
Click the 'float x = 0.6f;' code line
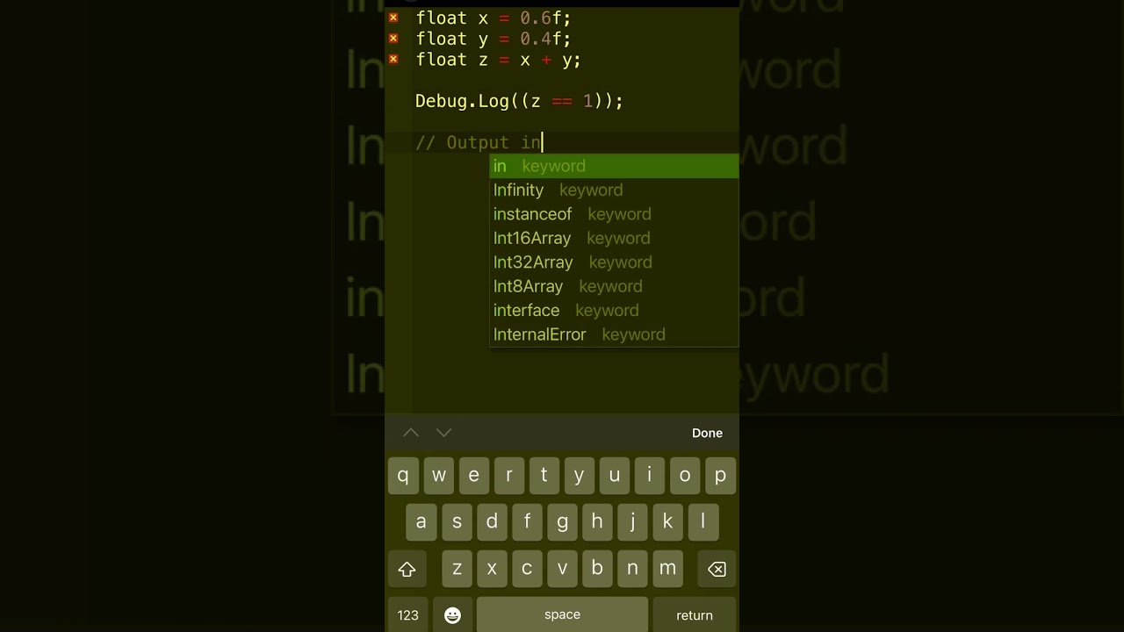(494, 18)
